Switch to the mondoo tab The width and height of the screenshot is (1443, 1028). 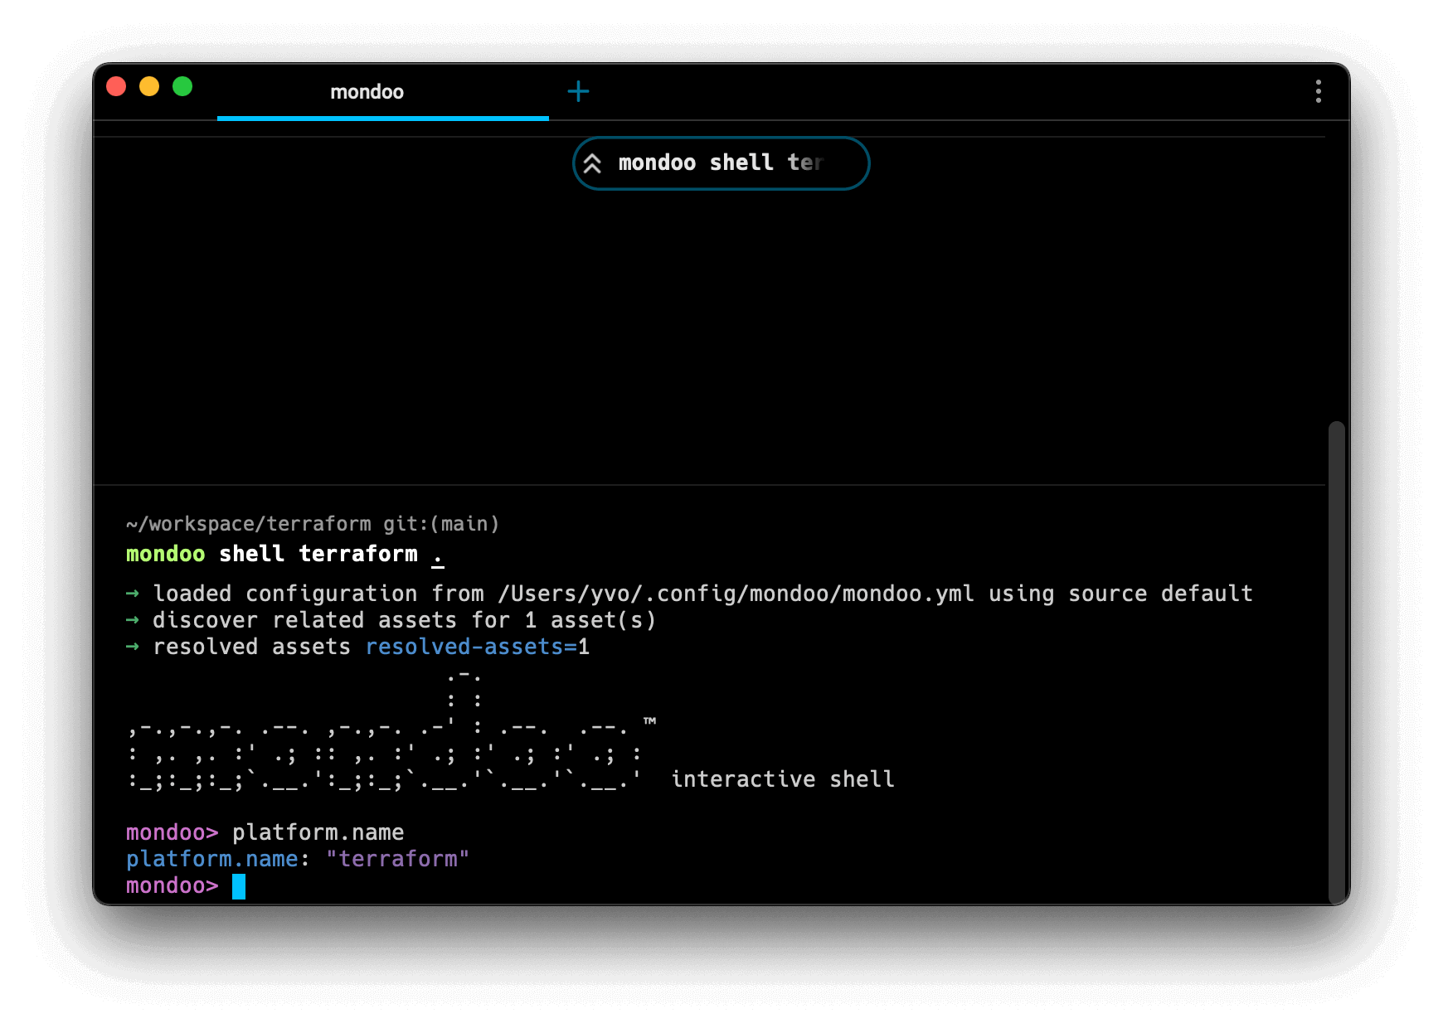[367, 92]
